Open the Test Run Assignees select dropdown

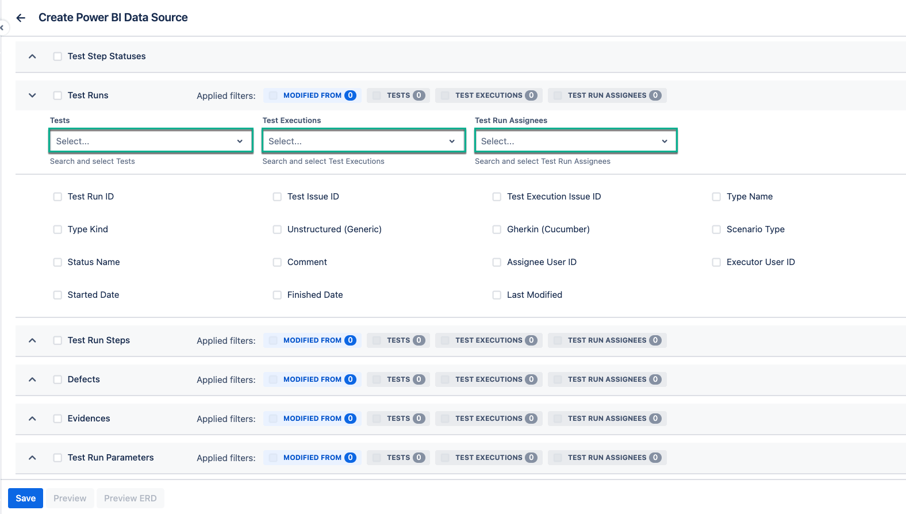575,141
